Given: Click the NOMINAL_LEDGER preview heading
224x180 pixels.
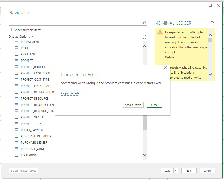Looking at the screenshot, I should coord(173,23).
